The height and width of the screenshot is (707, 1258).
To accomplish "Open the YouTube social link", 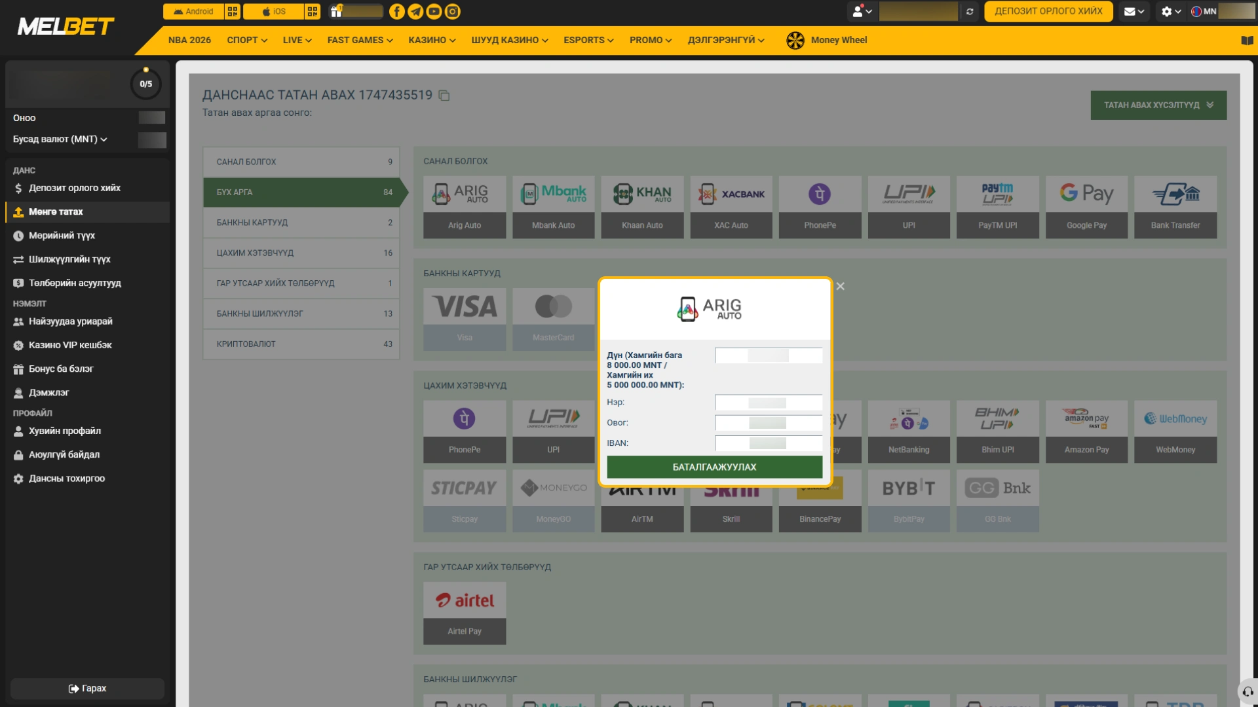I will click(x=434, y=11).
